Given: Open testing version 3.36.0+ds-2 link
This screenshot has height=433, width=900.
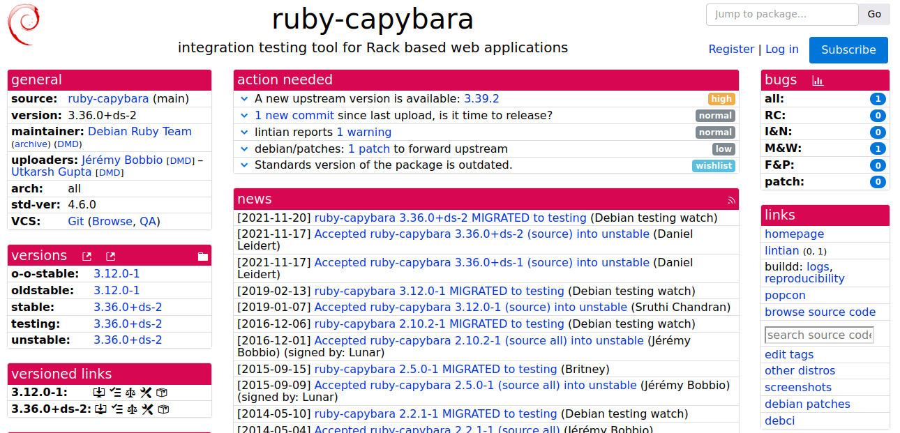Looking at the screenshot, I should (x=128, y=324).
